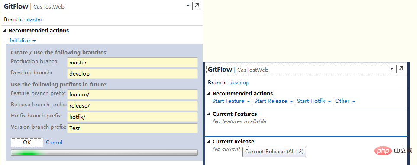The image size is (417, 165).
Task: Click right panel 'CasTestWeb' project name
Action: (x=253, y=70)
